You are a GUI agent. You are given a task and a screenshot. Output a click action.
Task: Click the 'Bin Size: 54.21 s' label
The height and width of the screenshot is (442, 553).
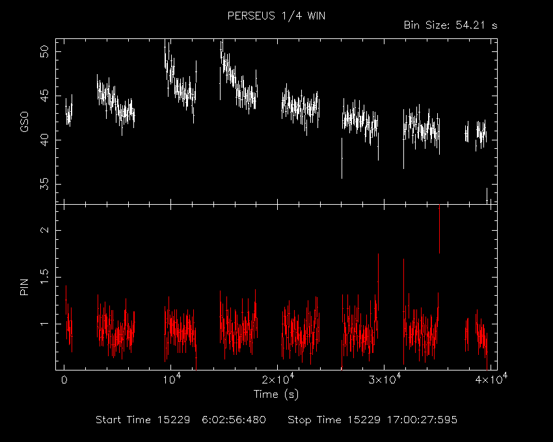click(450, 25)
